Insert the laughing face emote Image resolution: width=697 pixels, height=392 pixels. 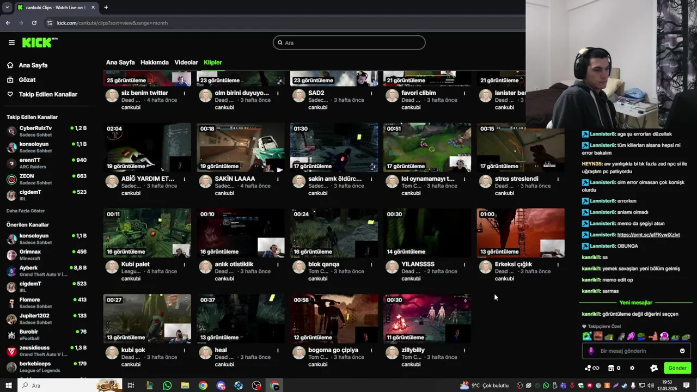click(598, 337)
